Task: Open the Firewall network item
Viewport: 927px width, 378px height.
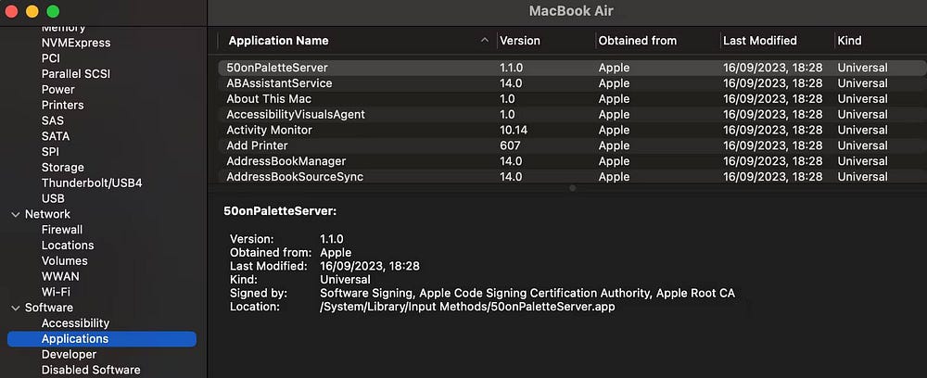Action: click(62, 230)
